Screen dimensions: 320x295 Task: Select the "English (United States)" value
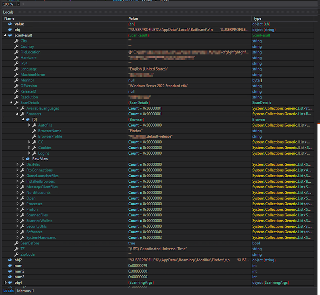(x=148, y=69)
